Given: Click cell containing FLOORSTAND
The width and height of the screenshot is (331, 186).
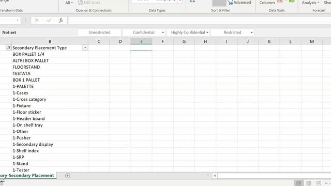Looking at the screenshot, I should [x=50, y=67].
